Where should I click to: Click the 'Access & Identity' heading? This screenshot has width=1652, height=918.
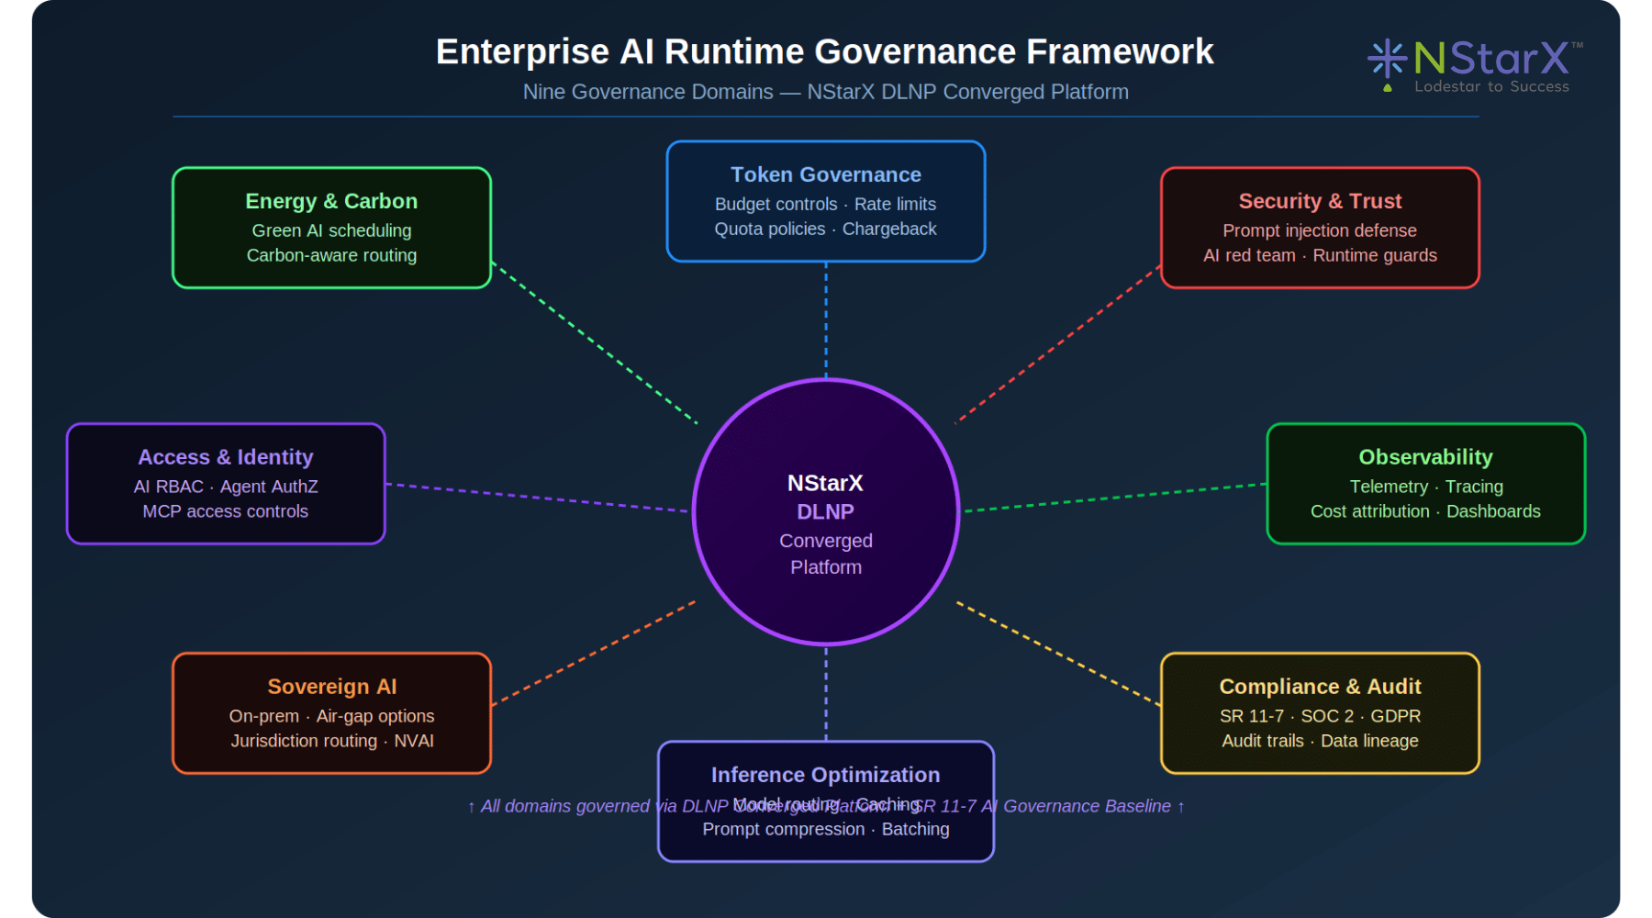pos(226,457)
